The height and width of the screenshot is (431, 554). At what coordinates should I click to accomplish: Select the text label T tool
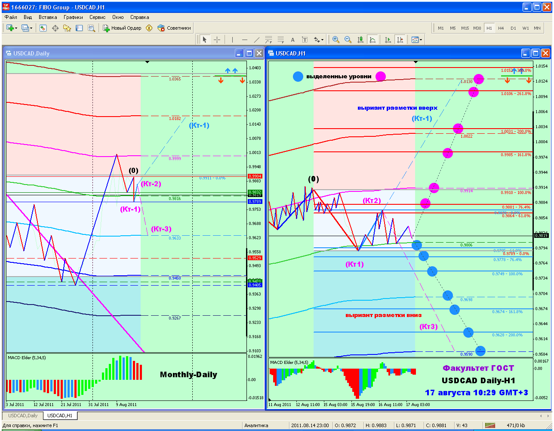[305, 40]
